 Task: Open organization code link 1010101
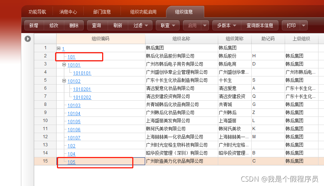tap(82, 73)
